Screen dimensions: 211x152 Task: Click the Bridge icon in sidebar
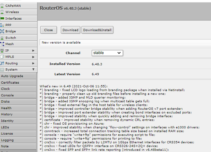tap(2, 31)
